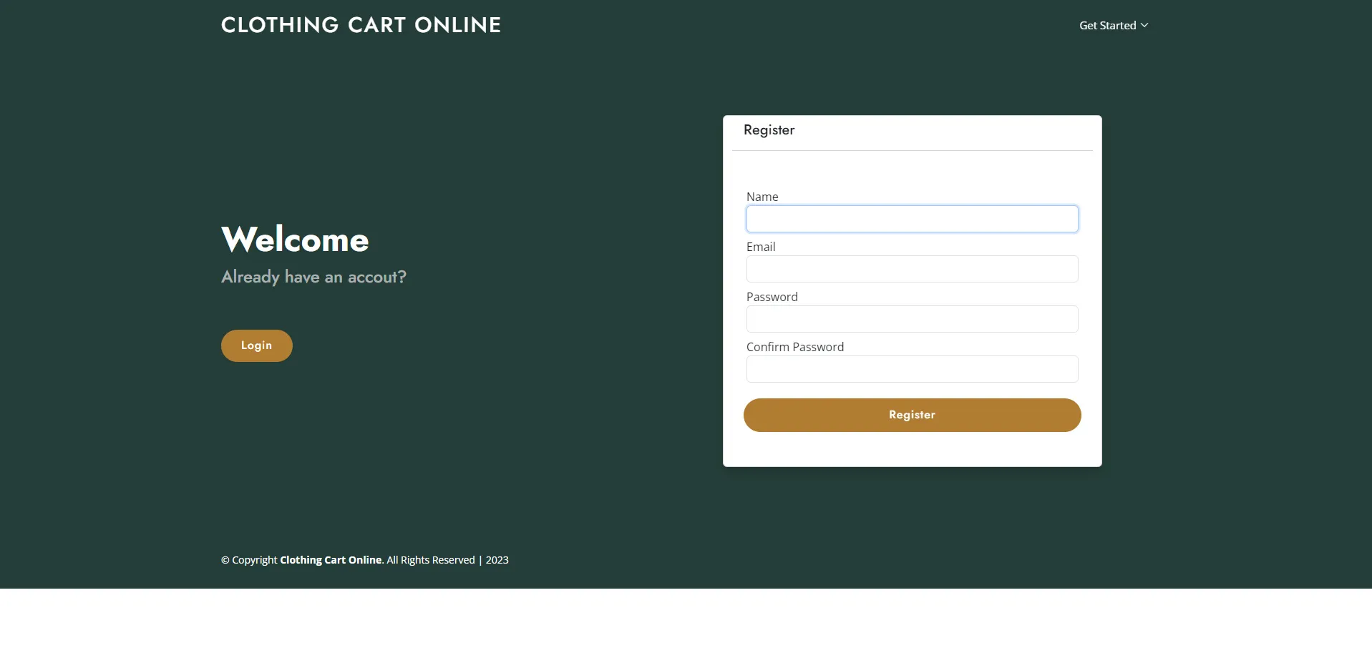Viewport: 1372px width, 663px height.
Task: Click the Welcome heading text
Action: (x=295, y=240)
